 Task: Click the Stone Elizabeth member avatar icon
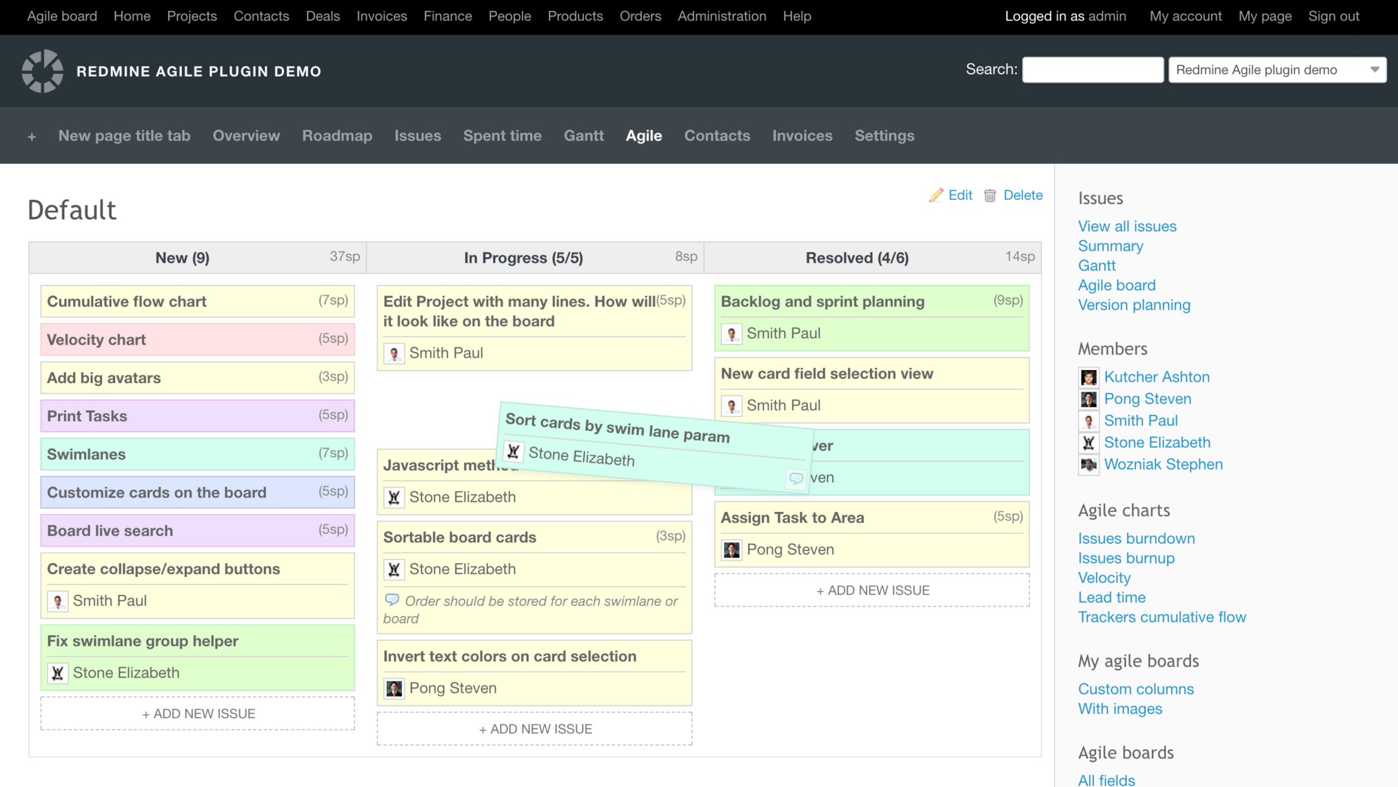coord(1088,442)
